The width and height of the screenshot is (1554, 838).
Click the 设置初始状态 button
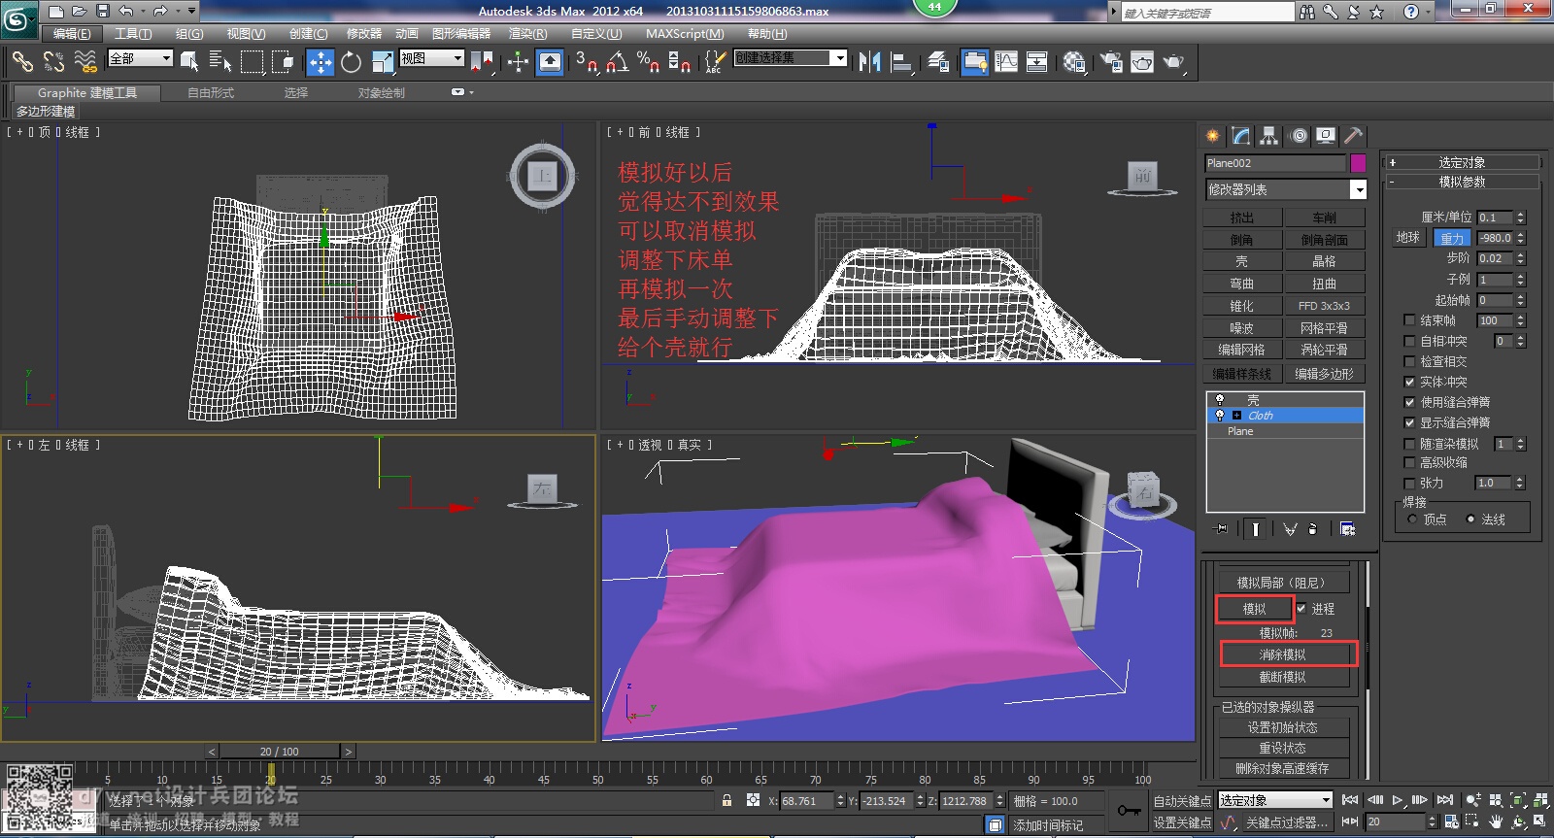point(1283,727)
